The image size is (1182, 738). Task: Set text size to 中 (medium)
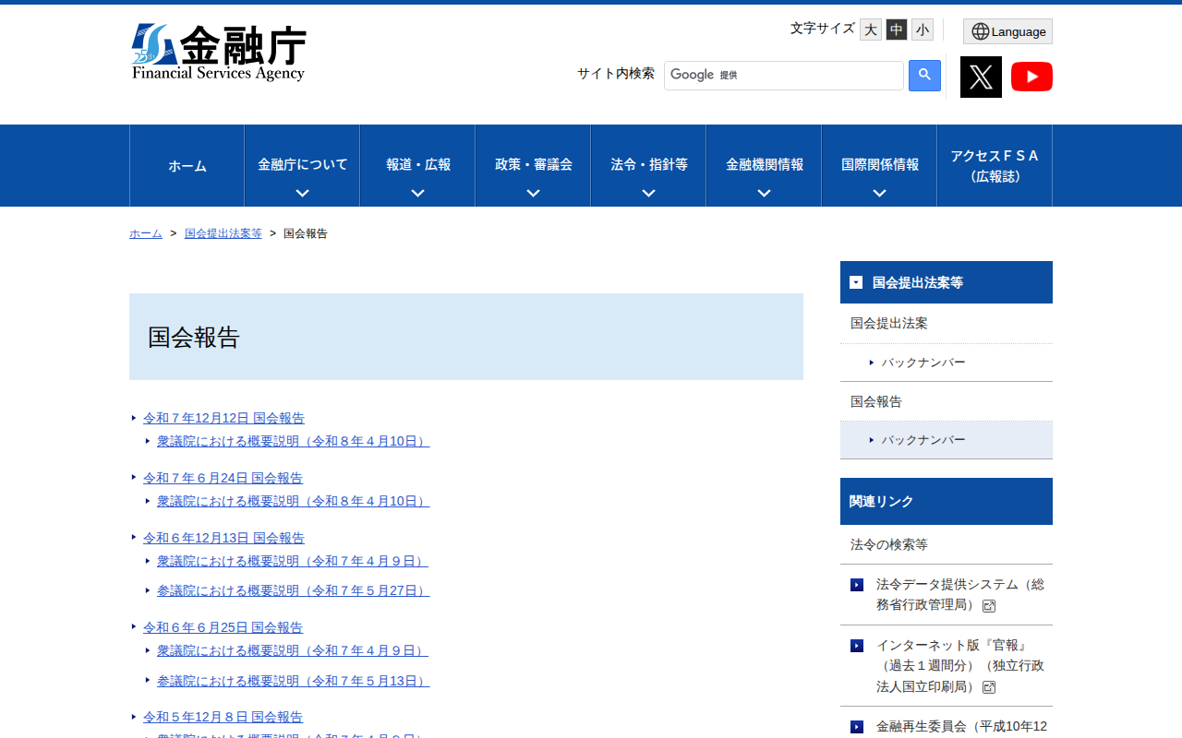(897, 30)
